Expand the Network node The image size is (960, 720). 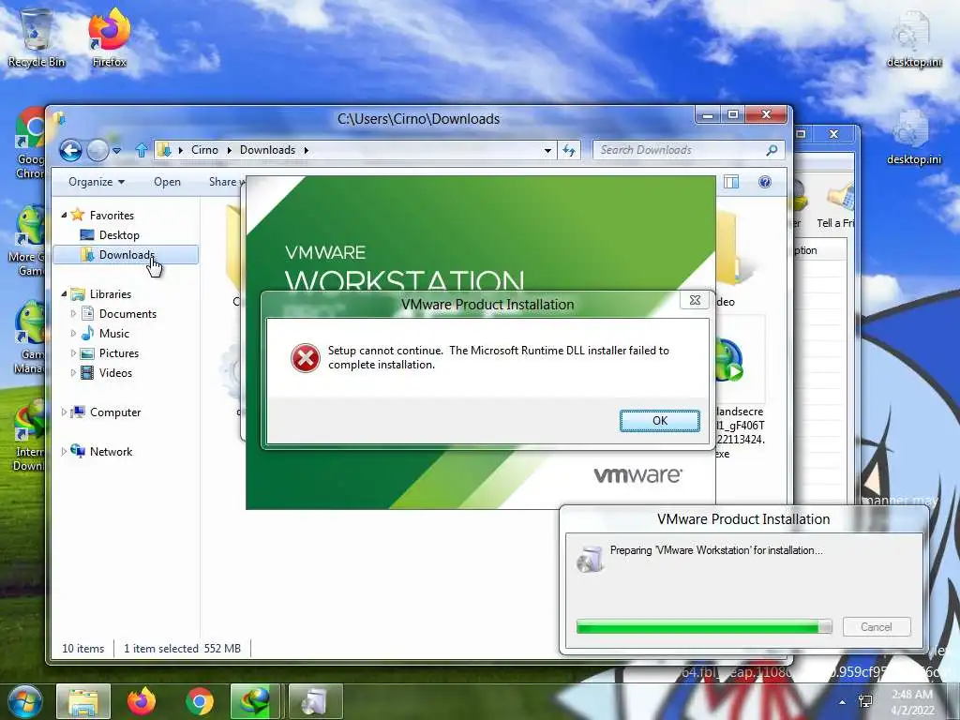click(x=64, y=451)
